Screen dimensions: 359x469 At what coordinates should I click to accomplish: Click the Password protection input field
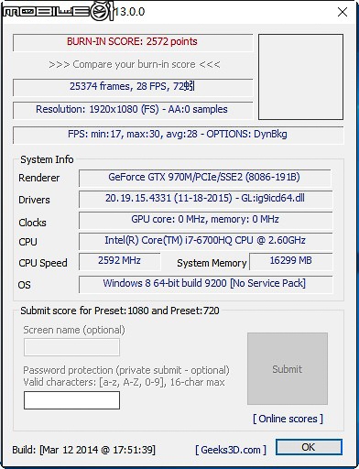71,400
